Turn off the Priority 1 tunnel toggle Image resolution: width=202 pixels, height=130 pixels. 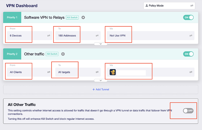click(188, 18)
